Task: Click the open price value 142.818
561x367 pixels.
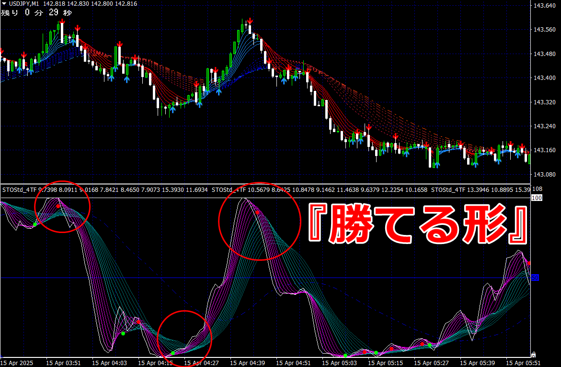Action: [x=54, y=4]
